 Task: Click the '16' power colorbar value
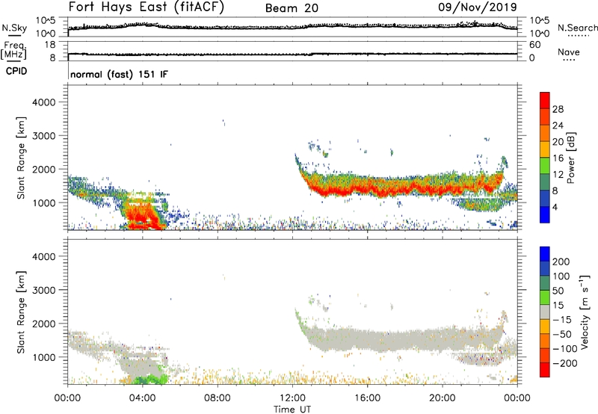558,158
